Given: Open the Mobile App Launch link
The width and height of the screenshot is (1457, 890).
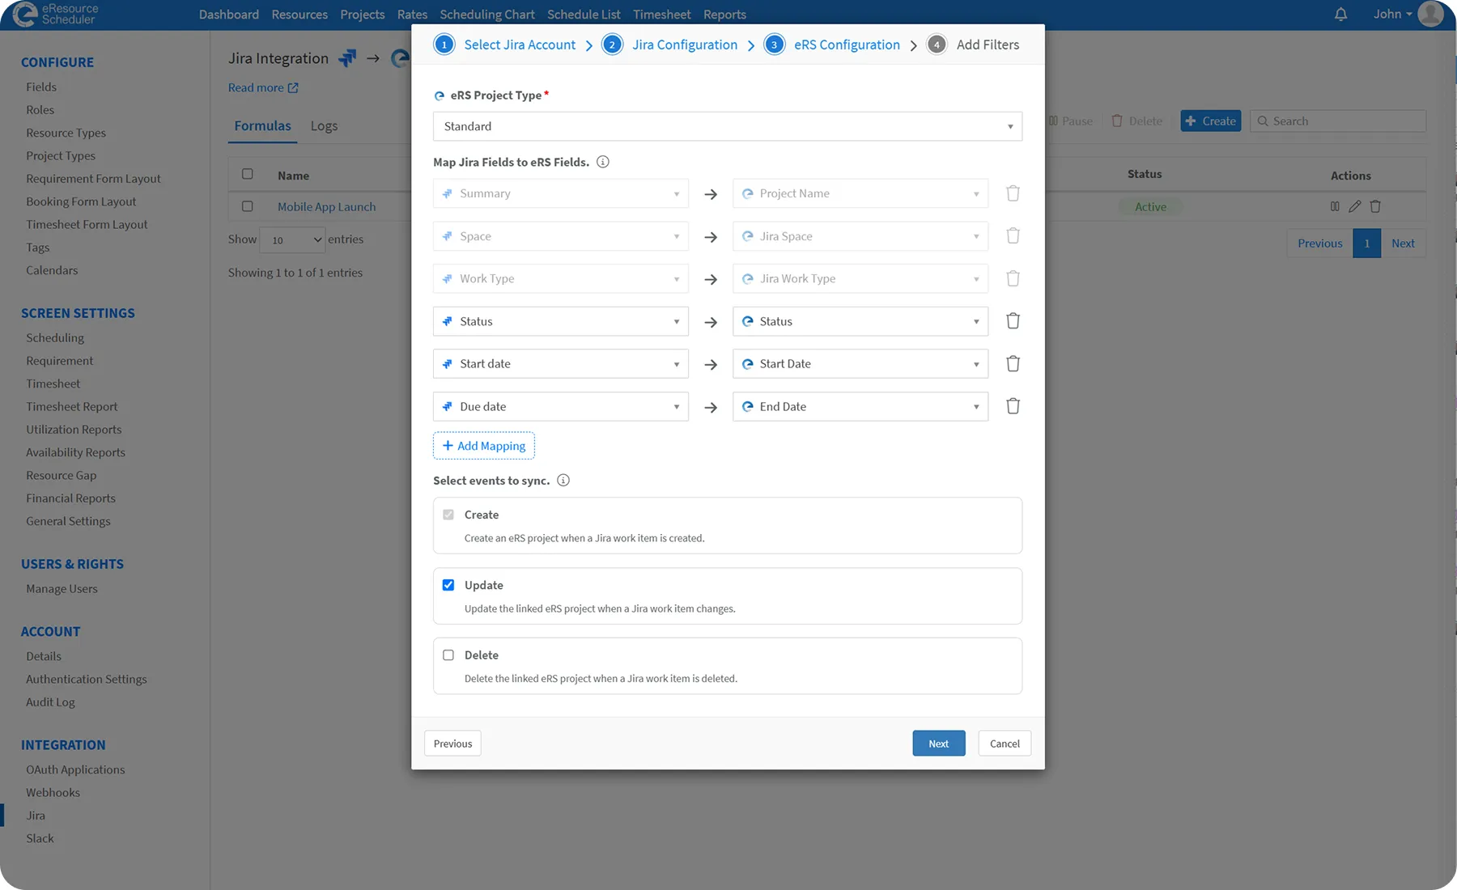Looking at the screenshot, I should (326, 206).
